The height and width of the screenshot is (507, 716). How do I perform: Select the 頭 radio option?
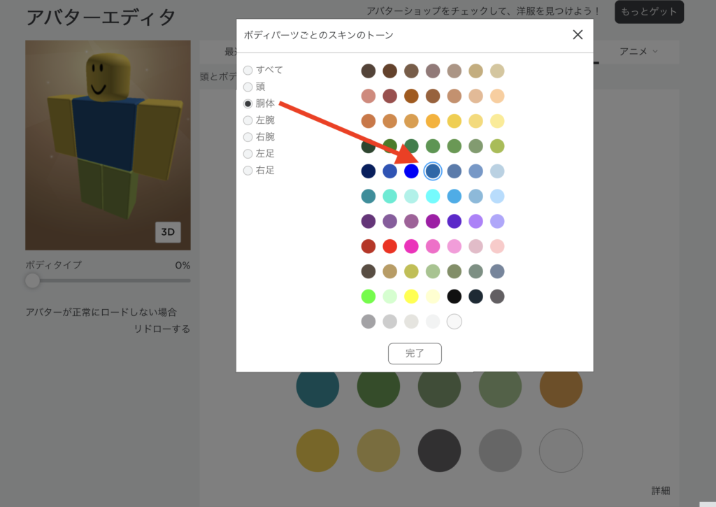(248, 87)
